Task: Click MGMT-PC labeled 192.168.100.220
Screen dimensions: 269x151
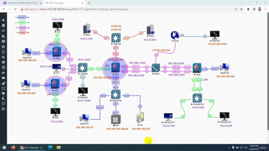Action: [x=26, y=84]
